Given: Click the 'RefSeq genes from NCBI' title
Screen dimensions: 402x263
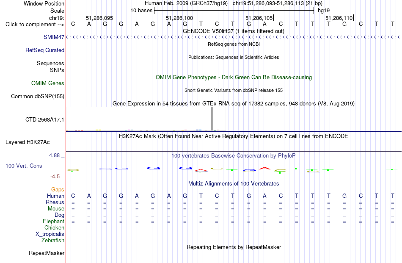Looking at the screenshot, I should click(234, 44).
